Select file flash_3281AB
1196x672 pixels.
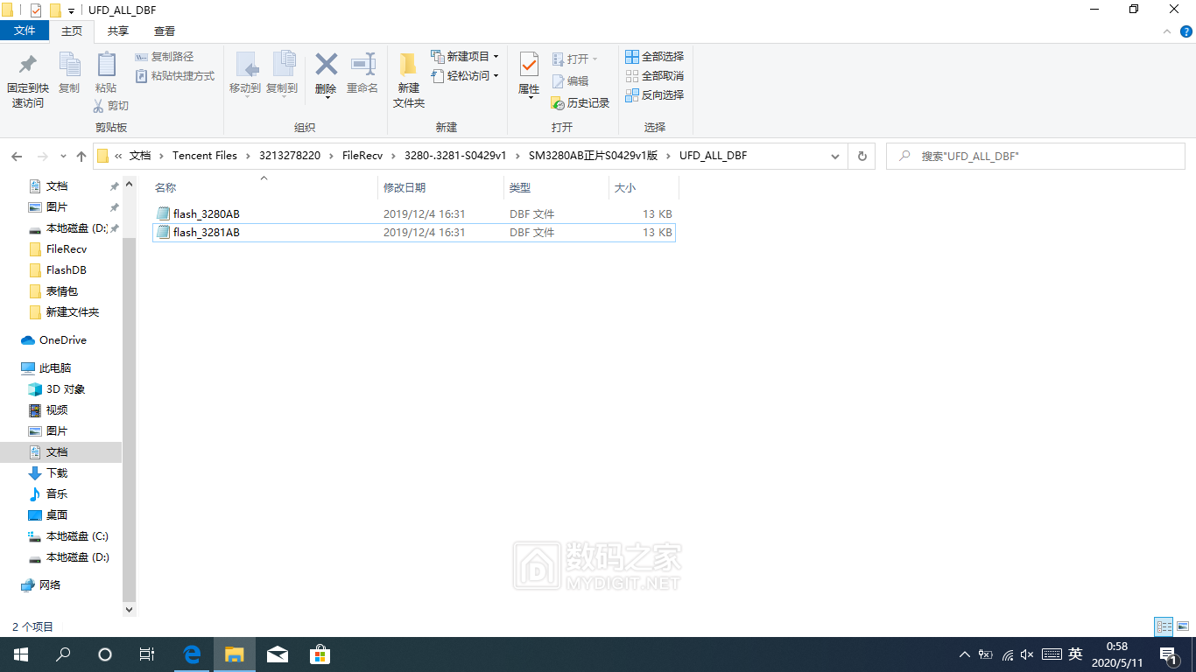point(413,233)
